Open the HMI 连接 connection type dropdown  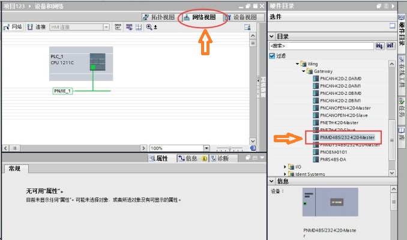[106, 27]
